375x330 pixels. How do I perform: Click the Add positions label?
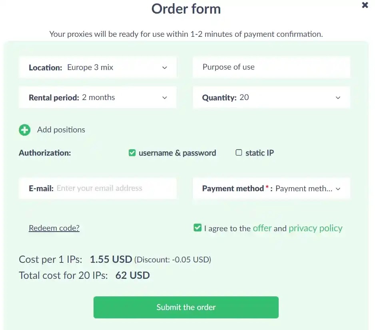[61, 130]
